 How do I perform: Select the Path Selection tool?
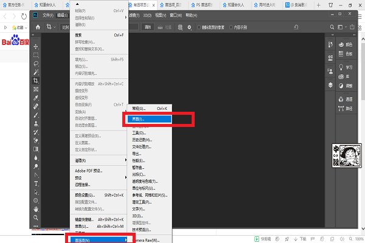36,192
